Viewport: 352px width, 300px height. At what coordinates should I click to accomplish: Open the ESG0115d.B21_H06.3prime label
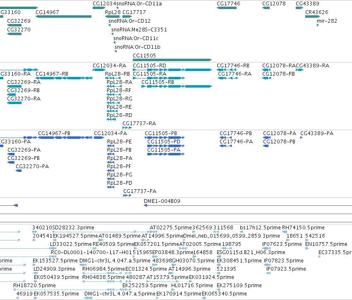click(x=251, y=252)
